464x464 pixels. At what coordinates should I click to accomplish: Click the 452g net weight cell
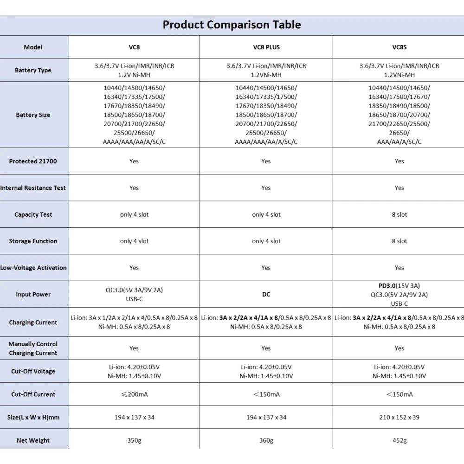pos(399,440)
